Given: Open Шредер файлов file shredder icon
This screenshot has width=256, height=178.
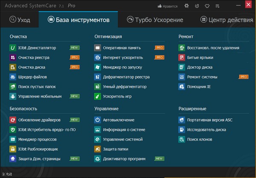Looking at the screenshot, I should [12, 77].
